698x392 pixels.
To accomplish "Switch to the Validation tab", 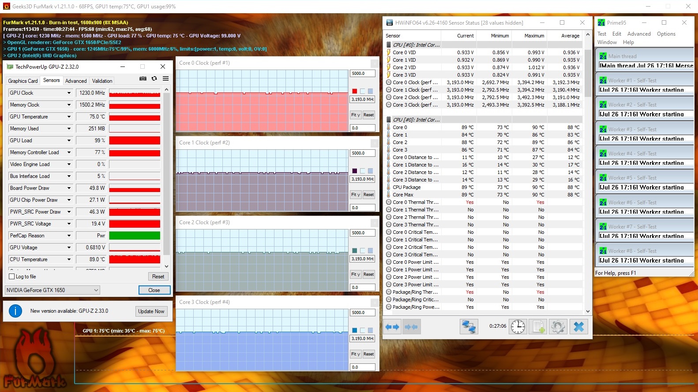I will tap(102, 81).
